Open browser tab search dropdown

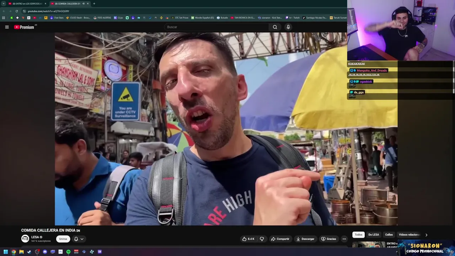pos(3,4)
